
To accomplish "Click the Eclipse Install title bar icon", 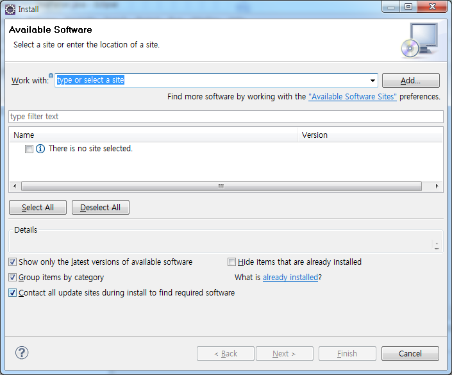I will [x=10, y=10].
